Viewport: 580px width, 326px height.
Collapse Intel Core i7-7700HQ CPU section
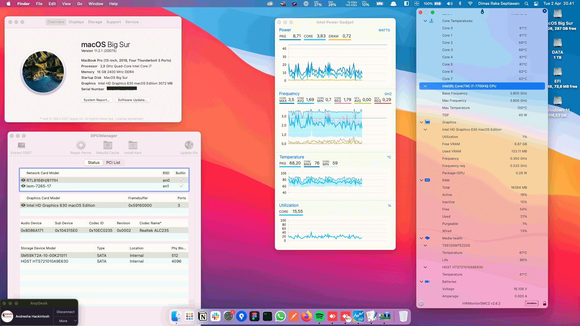click(x=425, y=86)
